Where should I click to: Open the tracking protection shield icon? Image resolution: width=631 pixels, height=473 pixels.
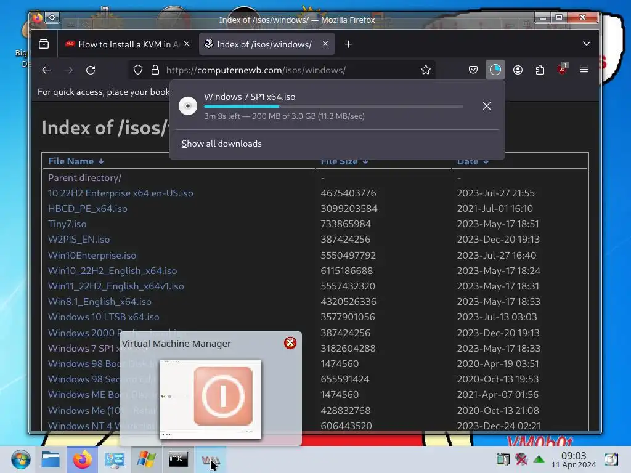(138, 70)
